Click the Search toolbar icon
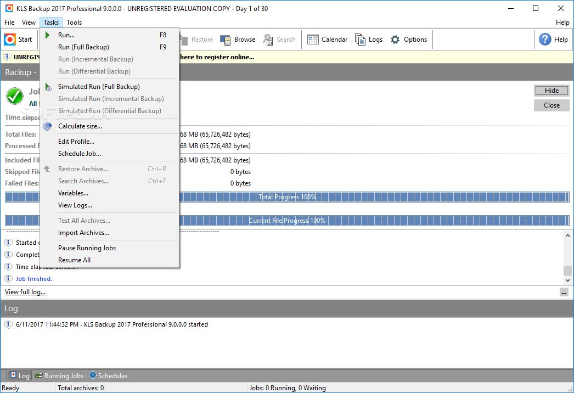The height and width of the screenshot is (393, 574). pos(268,40)
